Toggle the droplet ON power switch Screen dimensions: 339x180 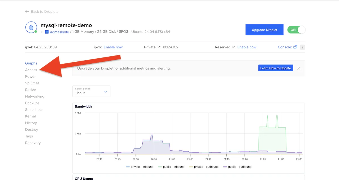[296, 30]
